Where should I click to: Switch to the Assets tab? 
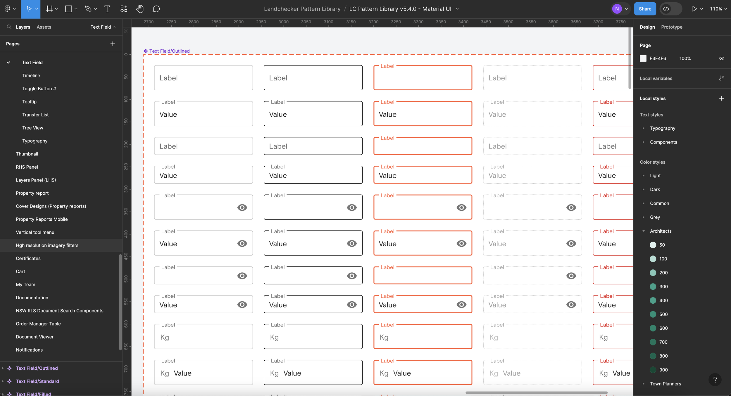44,27
